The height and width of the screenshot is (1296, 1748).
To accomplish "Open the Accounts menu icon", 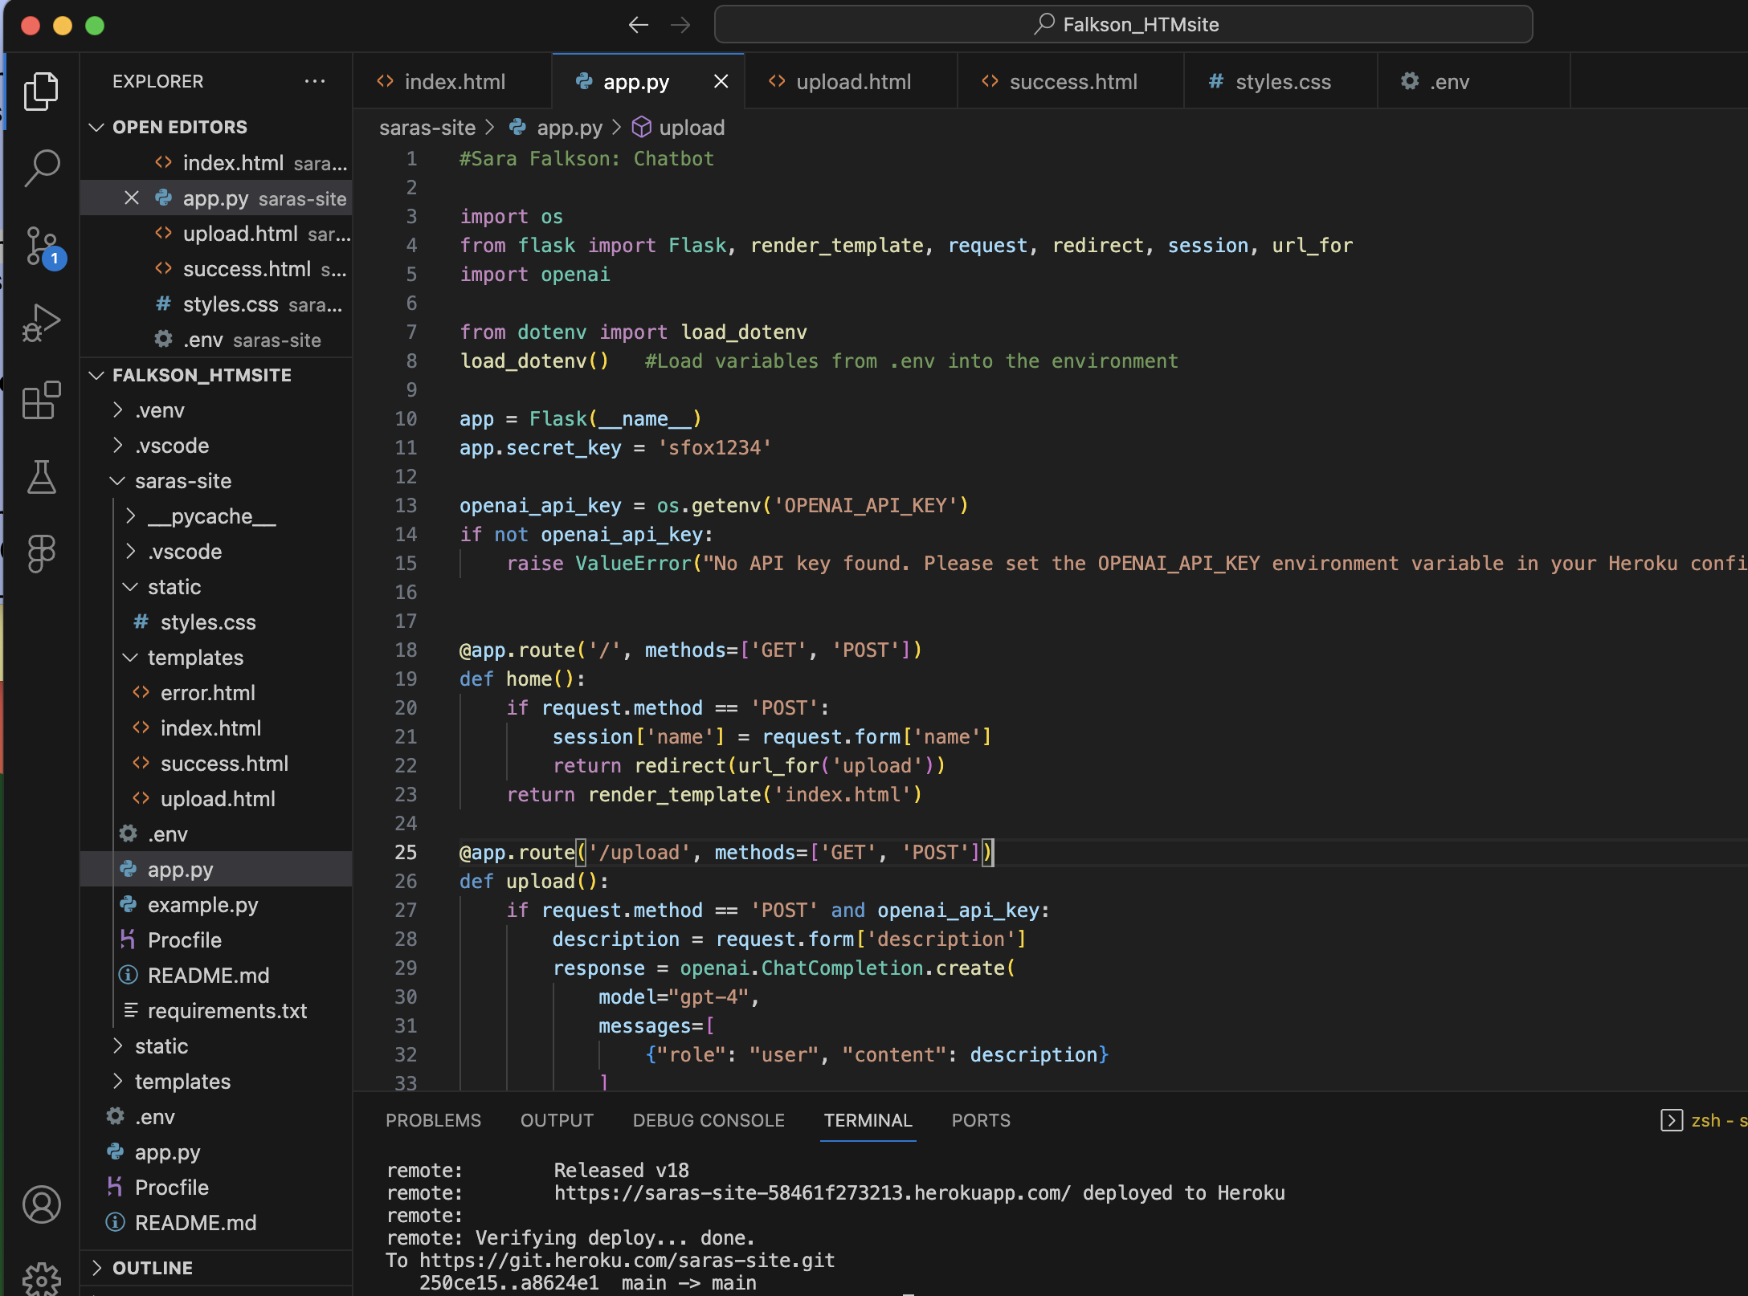I will (x=41, y=1204).
